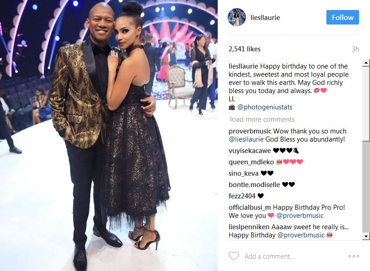Screen dimensions: 370x271
Task: Click the heart like icon
Action: point(234,256)
